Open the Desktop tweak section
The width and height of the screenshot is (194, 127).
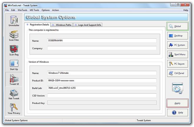point(178,36)
